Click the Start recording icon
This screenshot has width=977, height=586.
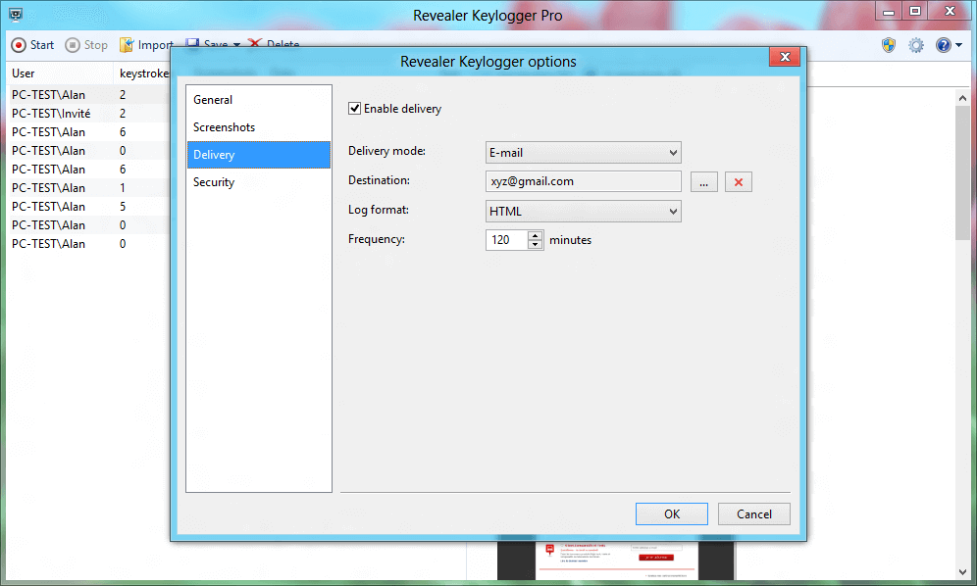pos(19,45)
